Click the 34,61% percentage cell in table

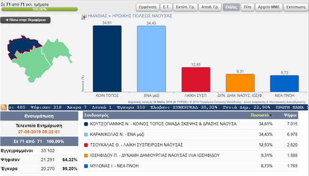point(265,124)
